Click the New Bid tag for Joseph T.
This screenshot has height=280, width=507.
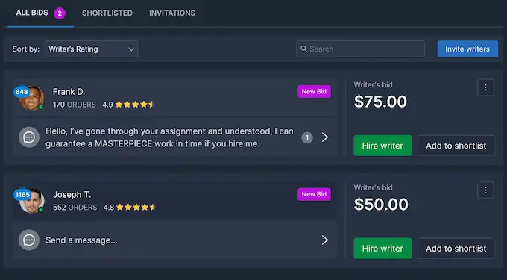point(314,194)
